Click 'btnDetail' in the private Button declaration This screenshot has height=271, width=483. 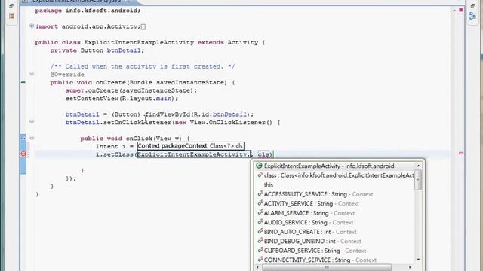124,50
